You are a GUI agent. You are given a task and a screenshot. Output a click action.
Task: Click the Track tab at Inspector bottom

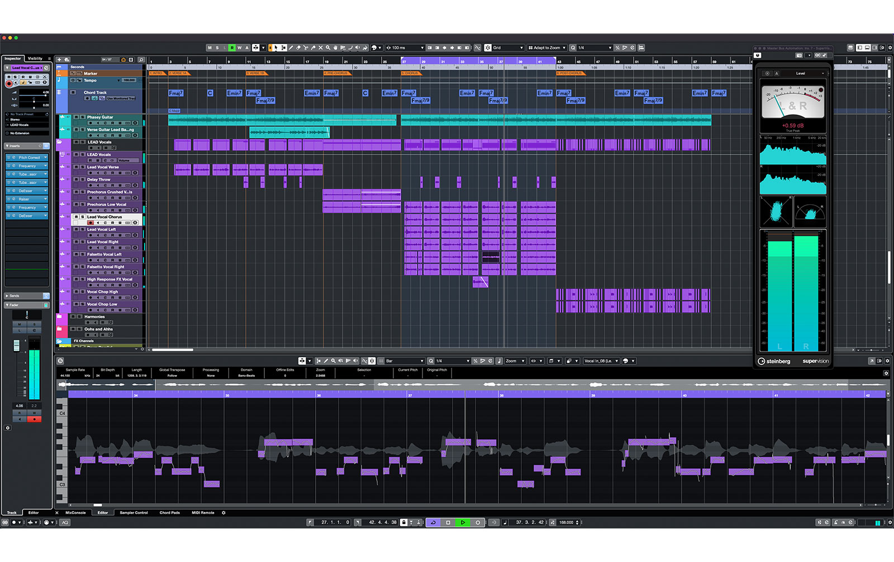(12, 512)
